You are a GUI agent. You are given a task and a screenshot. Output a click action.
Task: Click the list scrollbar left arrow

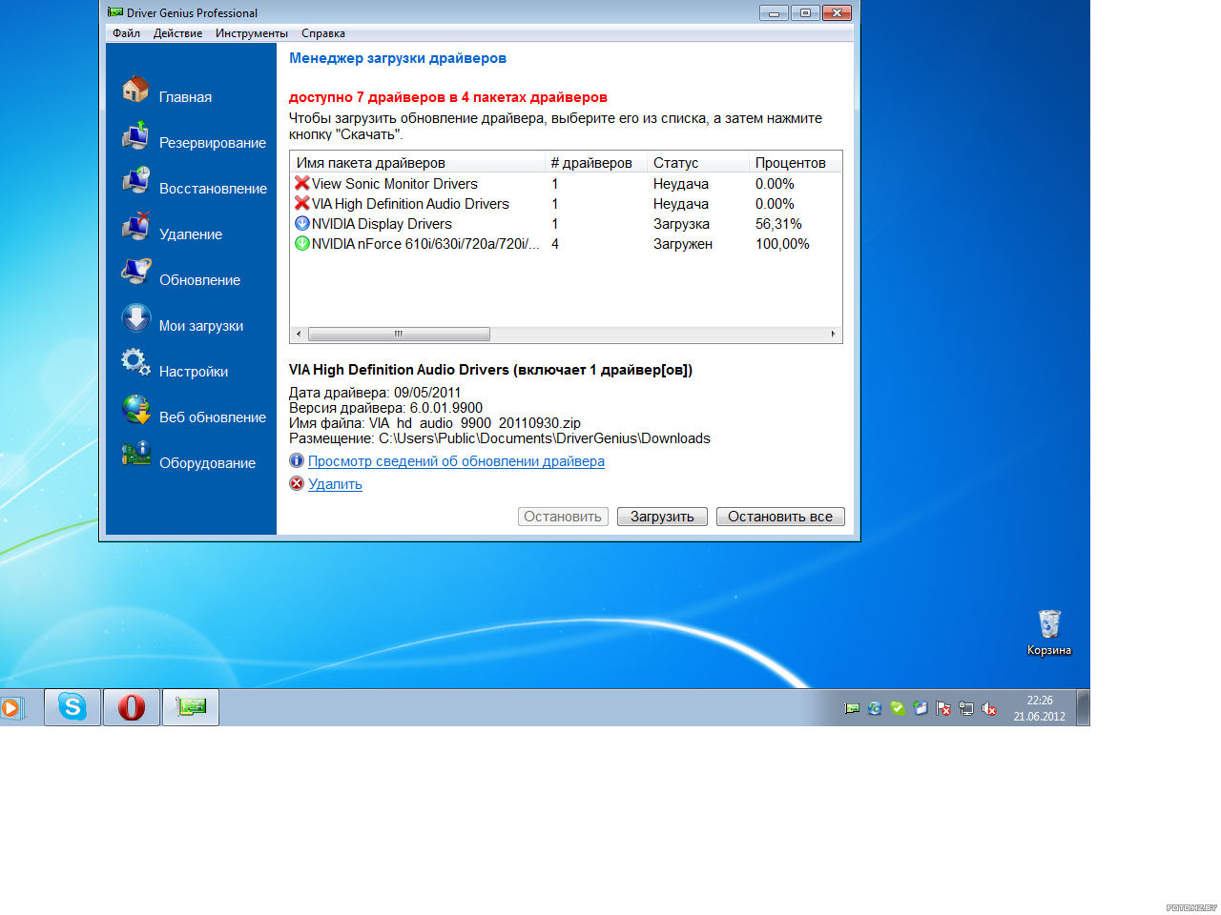(x=299, y=334)
